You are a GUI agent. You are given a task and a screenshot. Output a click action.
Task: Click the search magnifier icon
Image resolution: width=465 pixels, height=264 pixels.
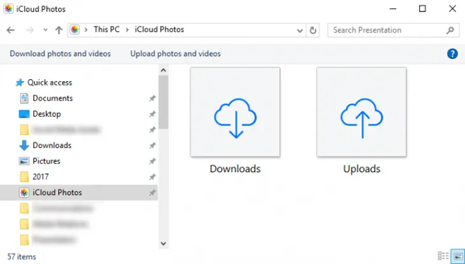click(450, 30)
